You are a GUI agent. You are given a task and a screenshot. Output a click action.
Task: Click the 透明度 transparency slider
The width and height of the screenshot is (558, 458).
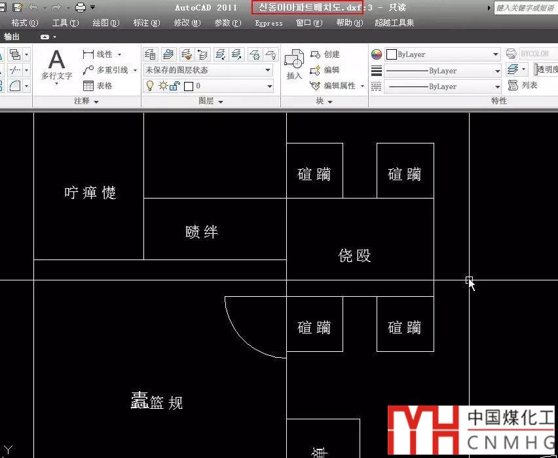[x=546, y=69]
